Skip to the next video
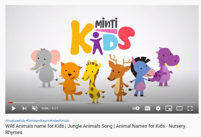This screenshot has height=137, width=201. tap(24, 108)
